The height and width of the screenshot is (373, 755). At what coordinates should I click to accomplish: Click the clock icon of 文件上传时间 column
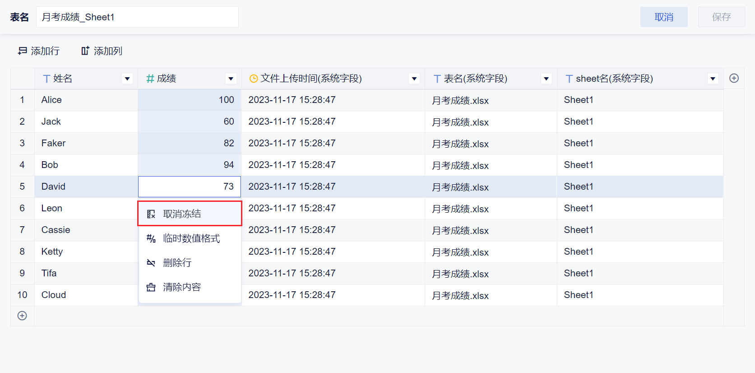click(x=254, y=79)
